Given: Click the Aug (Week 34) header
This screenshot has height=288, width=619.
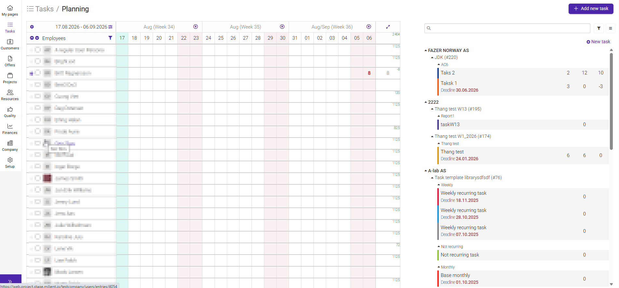Looking at the screenshot, I should click(x=159, y=27).
